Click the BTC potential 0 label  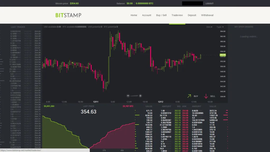pos(111,27)
